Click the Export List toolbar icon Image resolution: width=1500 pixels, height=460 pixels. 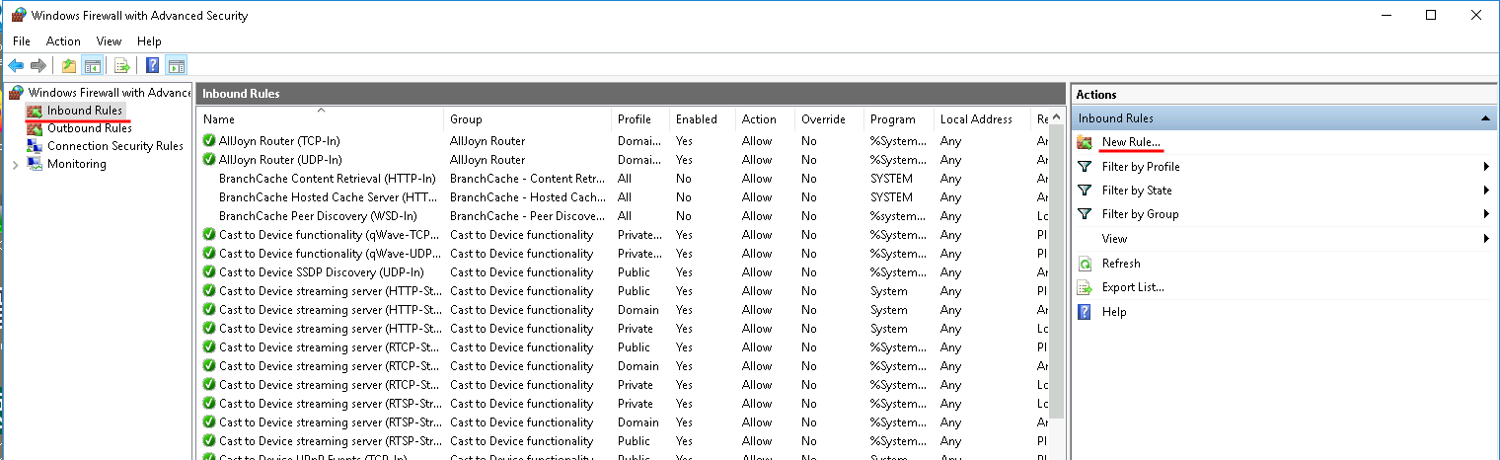(x=122, y=66)
